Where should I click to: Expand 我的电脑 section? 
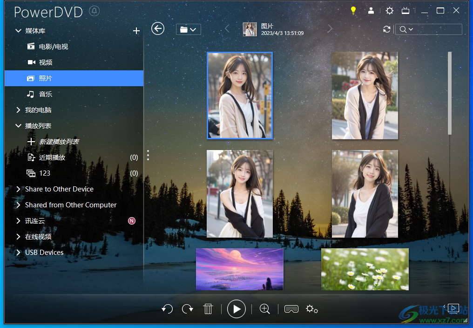pyautogui.click(x=18, y=110)
